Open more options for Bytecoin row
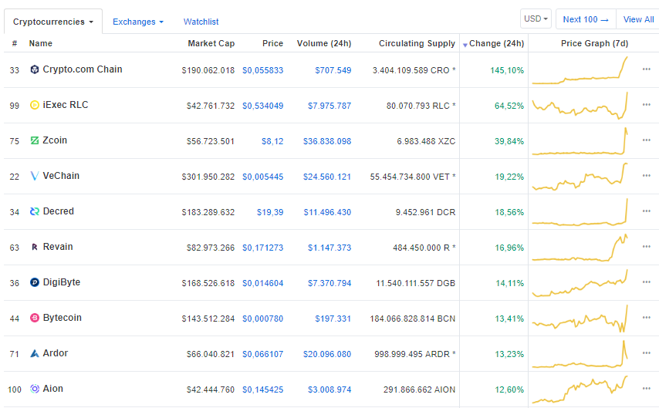The height and width of the screenshot is (408, 659). pos(647,317)
